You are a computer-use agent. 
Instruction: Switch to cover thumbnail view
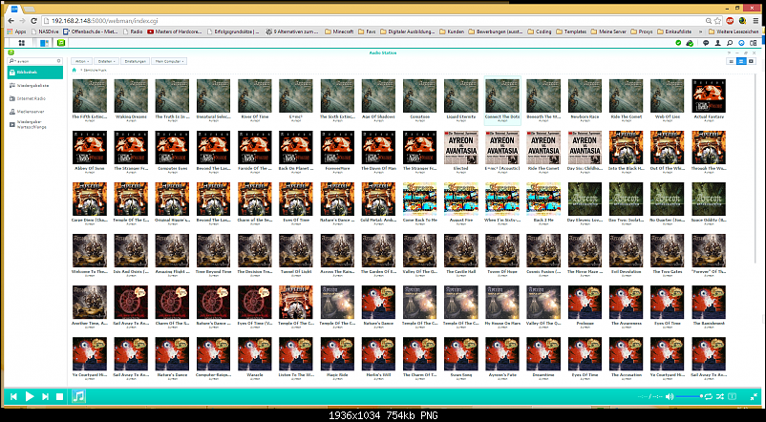point(752,61)
